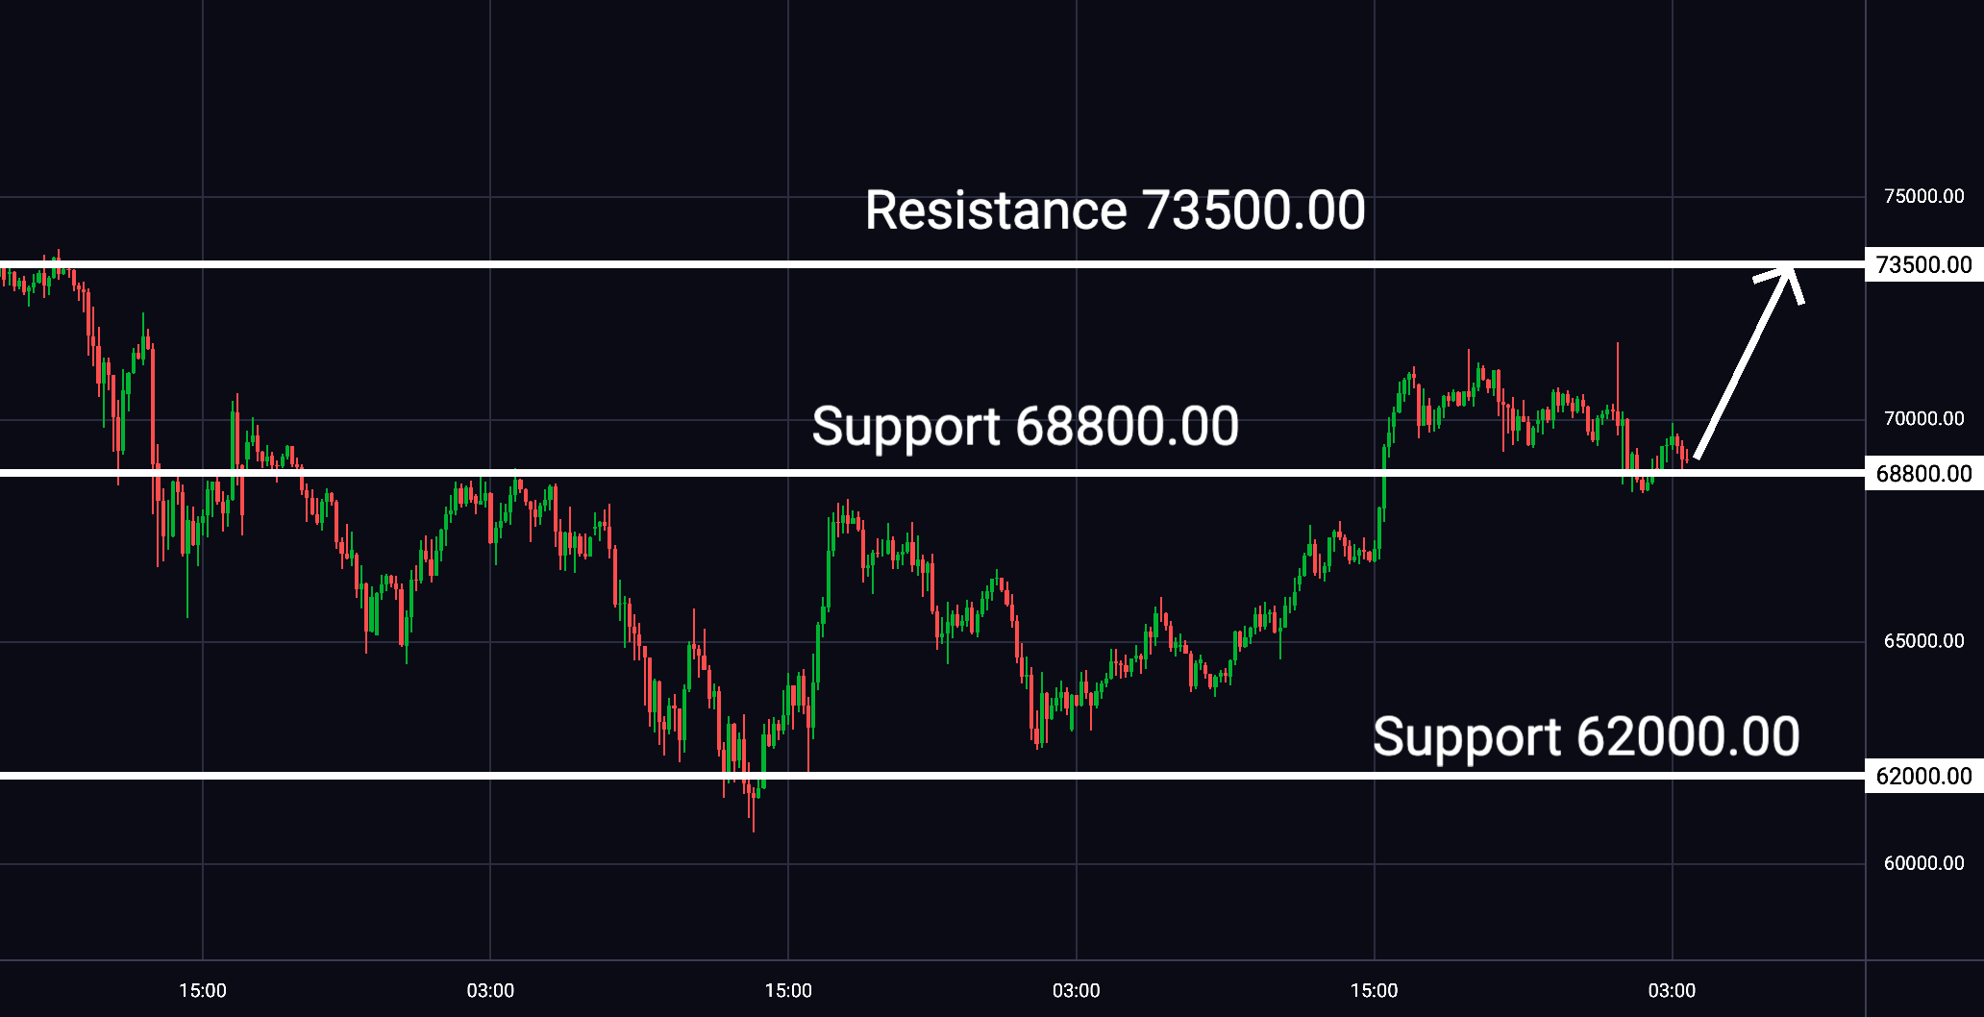Click the 65000.00 price scale tick
This screenshot has height=1017, width=1984.
[1923, 640]
